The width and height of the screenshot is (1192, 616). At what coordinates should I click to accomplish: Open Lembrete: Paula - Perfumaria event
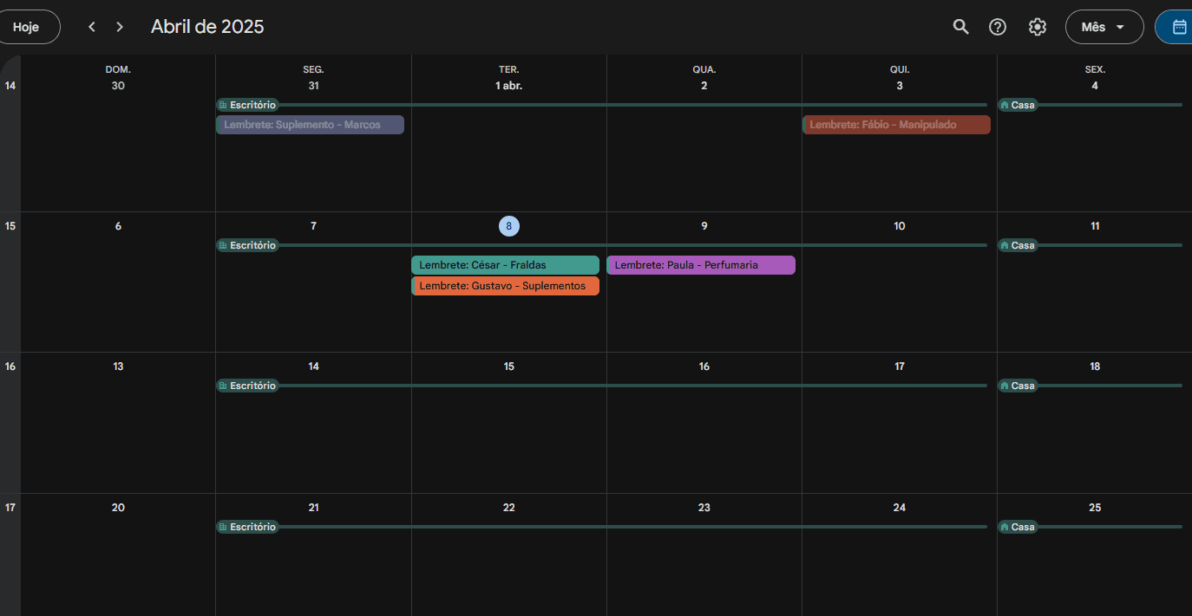click(x=700, y=265)
